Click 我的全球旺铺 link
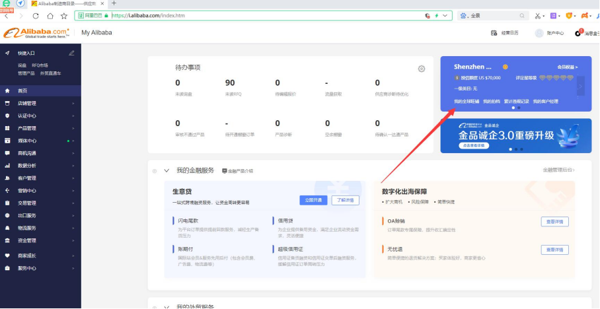Image resolution: width=600 pixels, height=309 pixels. [465, 101]
